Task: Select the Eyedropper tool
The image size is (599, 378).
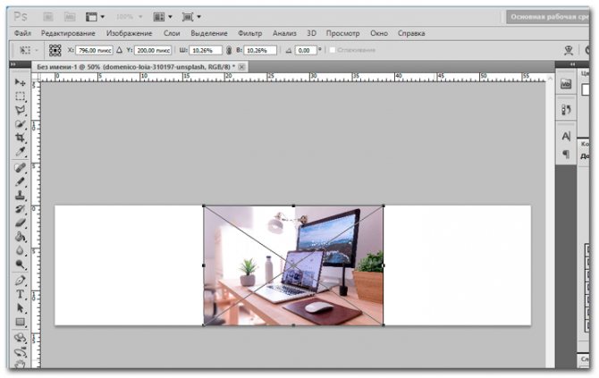Action: click(20, 152)
